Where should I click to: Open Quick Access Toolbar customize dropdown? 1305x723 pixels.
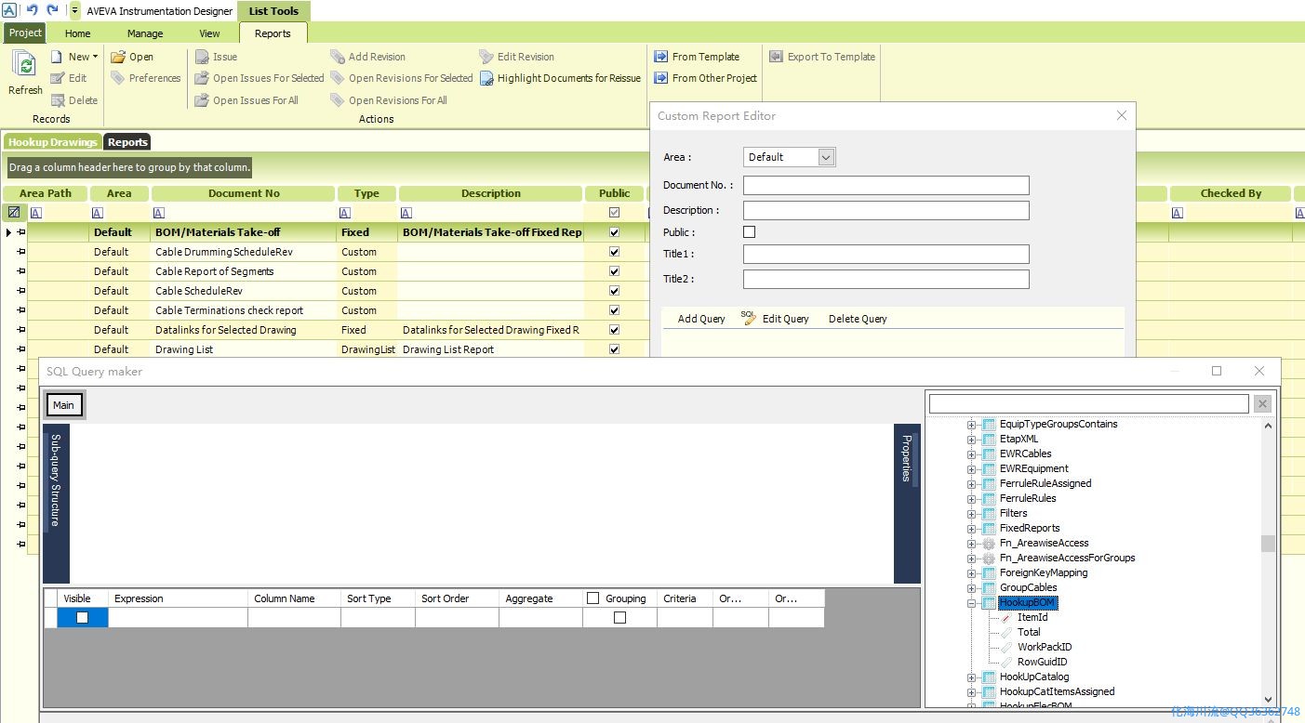[x=75, y=10]
